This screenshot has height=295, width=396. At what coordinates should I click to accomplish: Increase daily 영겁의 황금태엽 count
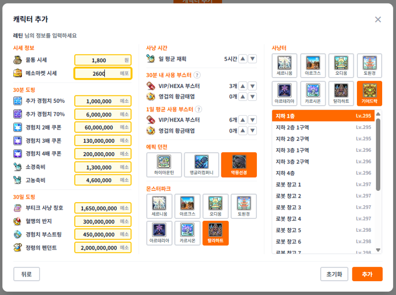[x=243, y=130]
